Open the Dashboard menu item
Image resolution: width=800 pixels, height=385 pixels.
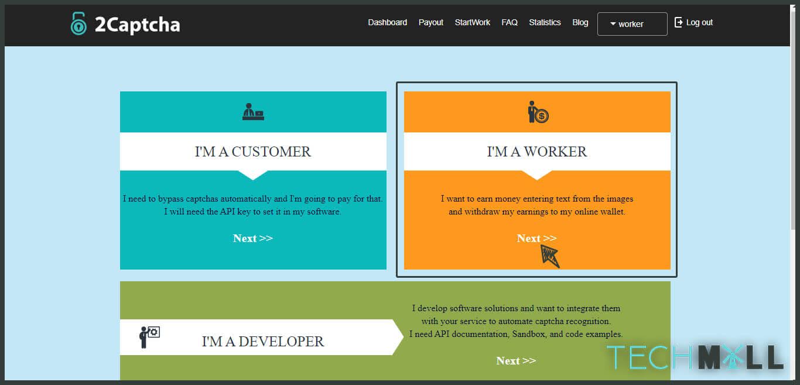[387, 22]
